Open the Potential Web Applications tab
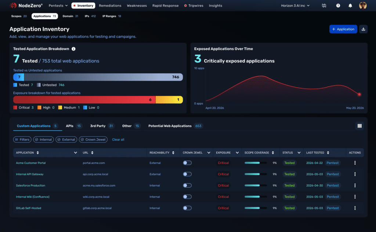Screen dimensions: 376x232 (175, 126)
